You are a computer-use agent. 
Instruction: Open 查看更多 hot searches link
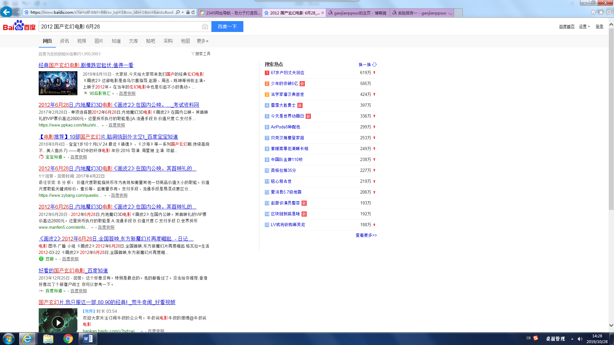[x=366, y=235]
